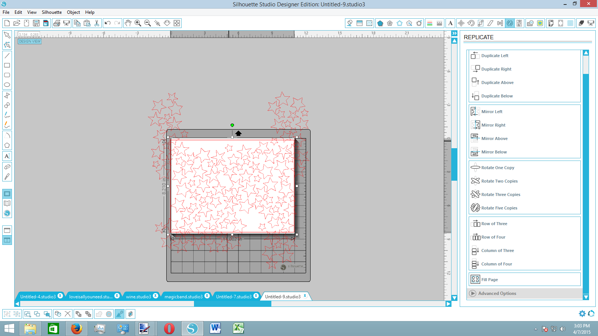Open the Edit menu

[x=18, y=12]
